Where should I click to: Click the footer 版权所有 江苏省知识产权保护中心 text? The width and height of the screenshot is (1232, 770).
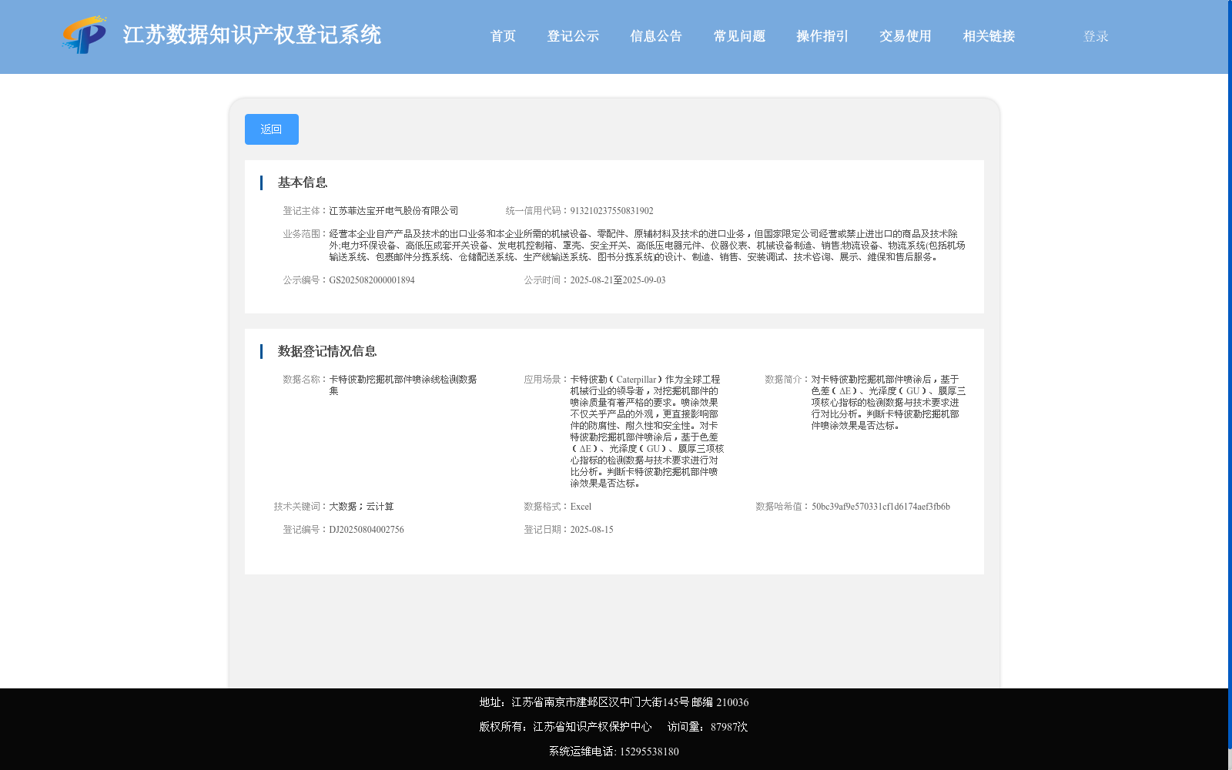pyautogui.click(x=565, y=727)
